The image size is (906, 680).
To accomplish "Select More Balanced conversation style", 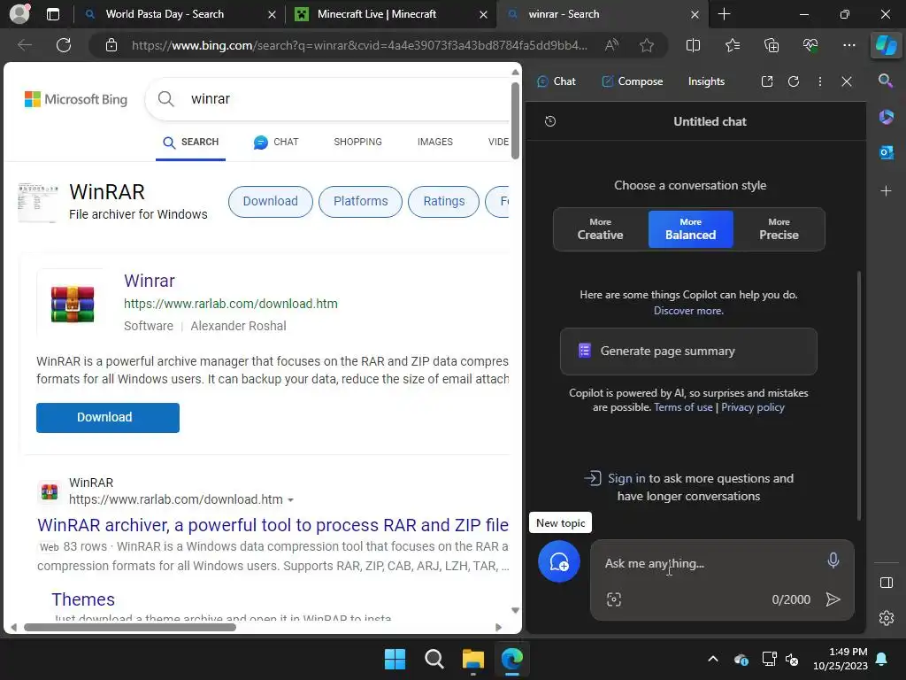I will coord(690,229).
